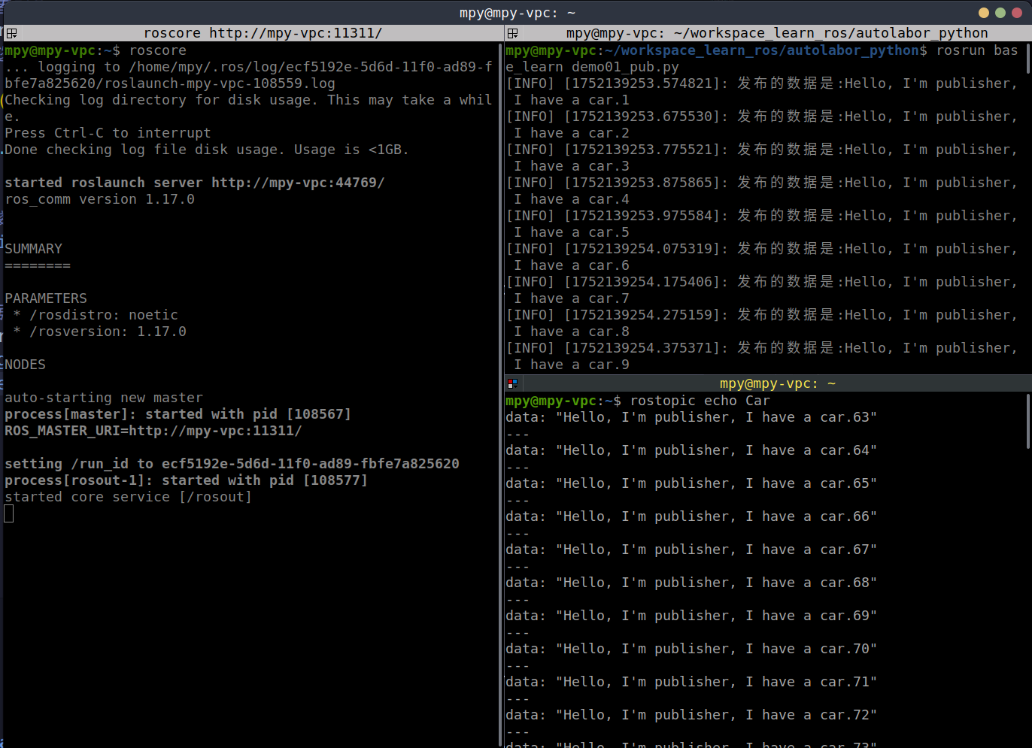Click scrollbar of the rostopic echo pane
Screen dimensions: 1032x748
pos(1028,421)
